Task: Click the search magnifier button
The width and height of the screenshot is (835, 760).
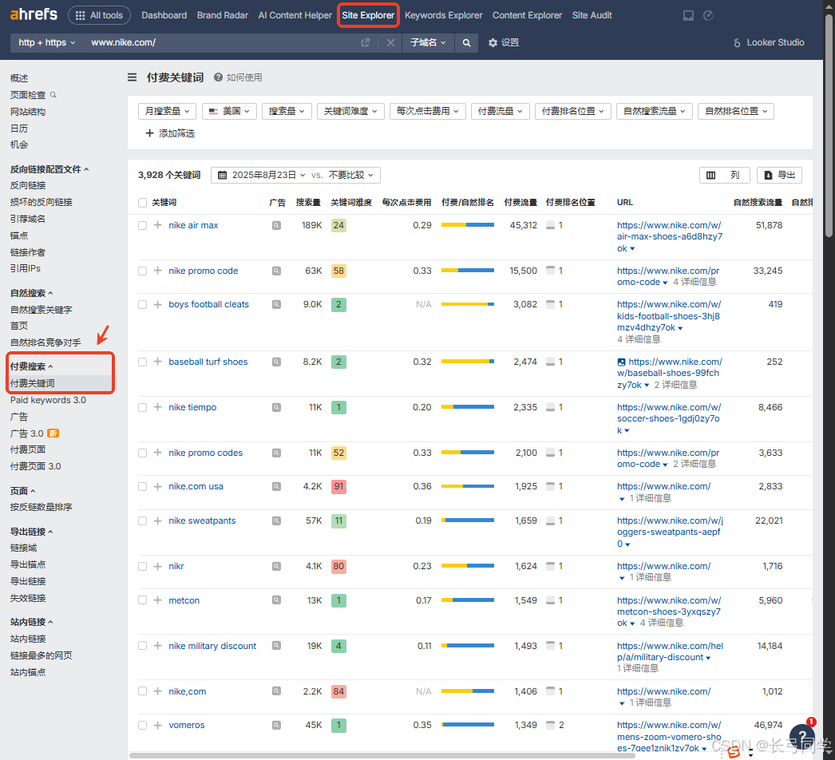Action: [466, 42]
